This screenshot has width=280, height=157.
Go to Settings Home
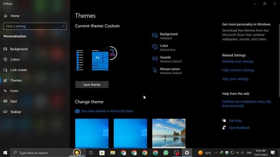pos(11,16)
